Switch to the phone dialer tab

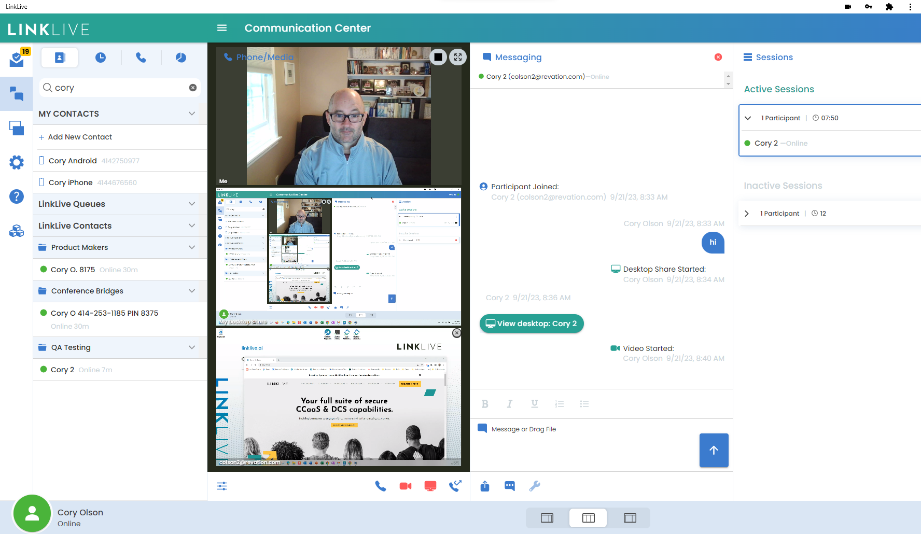[x=141, y=58]
